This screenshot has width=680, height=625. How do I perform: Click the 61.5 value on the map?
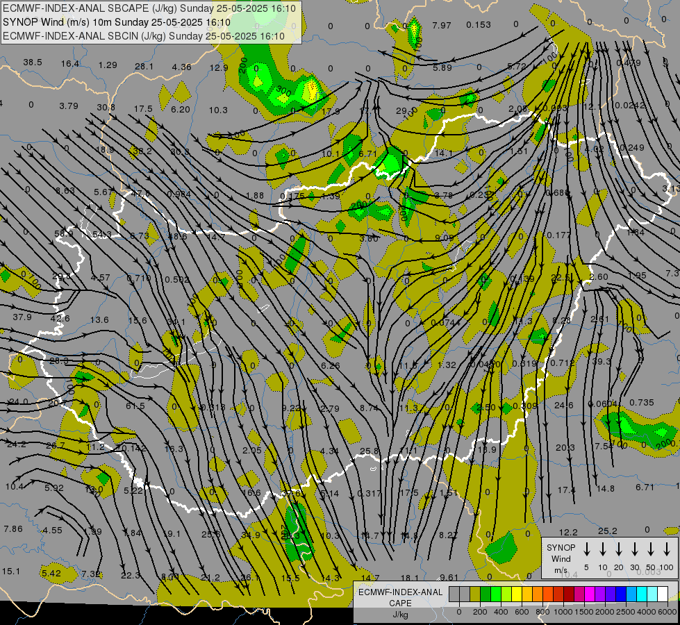[x=135, y=406]
